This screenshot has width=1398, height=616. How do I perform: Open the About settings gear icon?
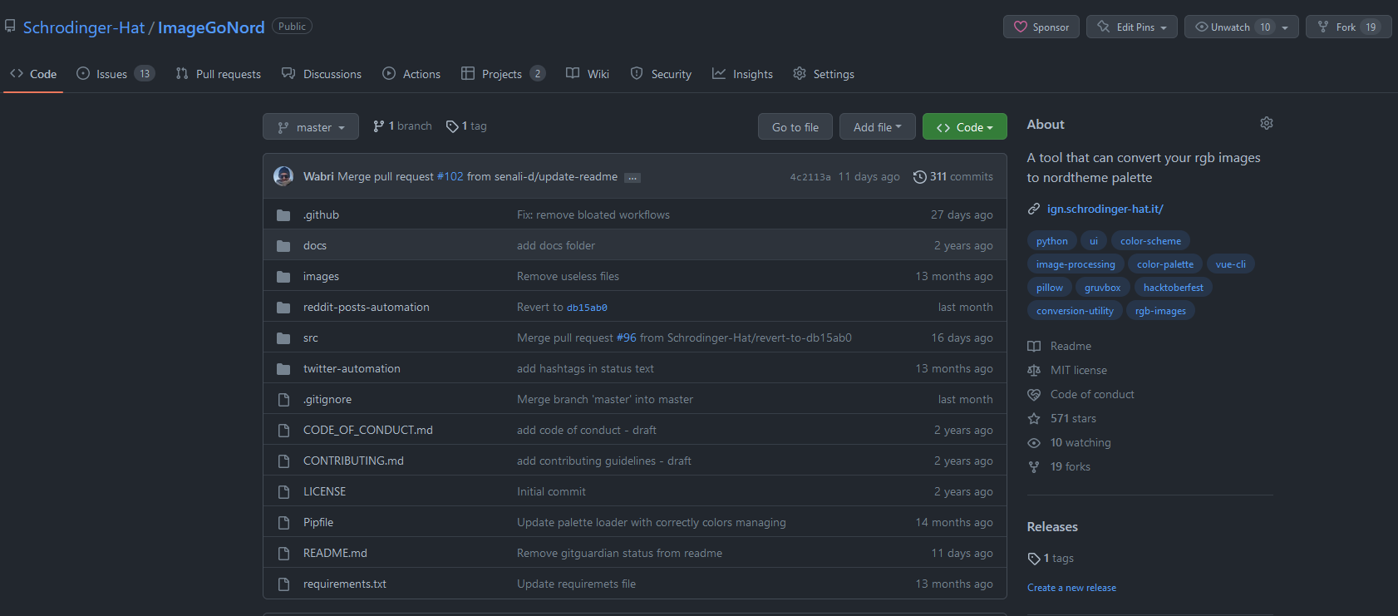point(1266,123)
